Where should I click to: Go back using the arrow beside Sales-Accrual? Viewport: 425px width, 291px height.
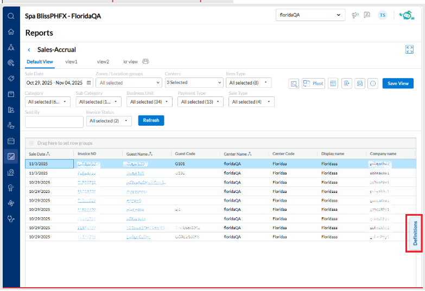[x=29, y=50]
